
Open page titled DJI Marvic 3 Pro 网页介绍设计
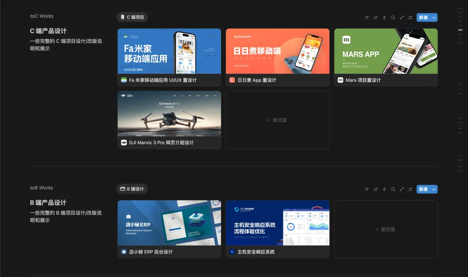pyautogui.click(x=161, y=143)
